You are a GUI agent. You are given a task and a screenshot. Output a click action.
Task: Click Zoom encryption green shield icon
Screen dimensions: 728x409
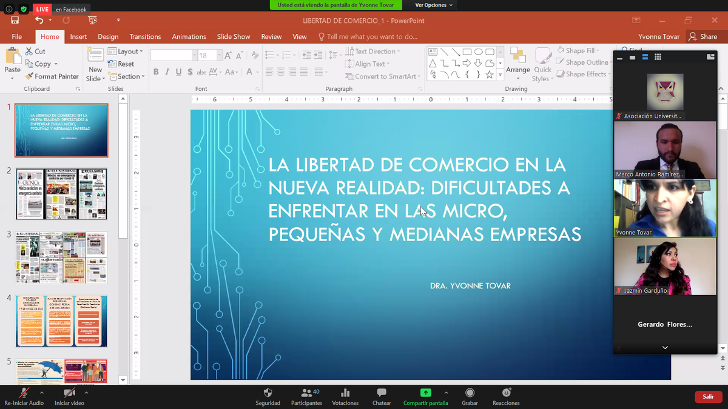24,9
